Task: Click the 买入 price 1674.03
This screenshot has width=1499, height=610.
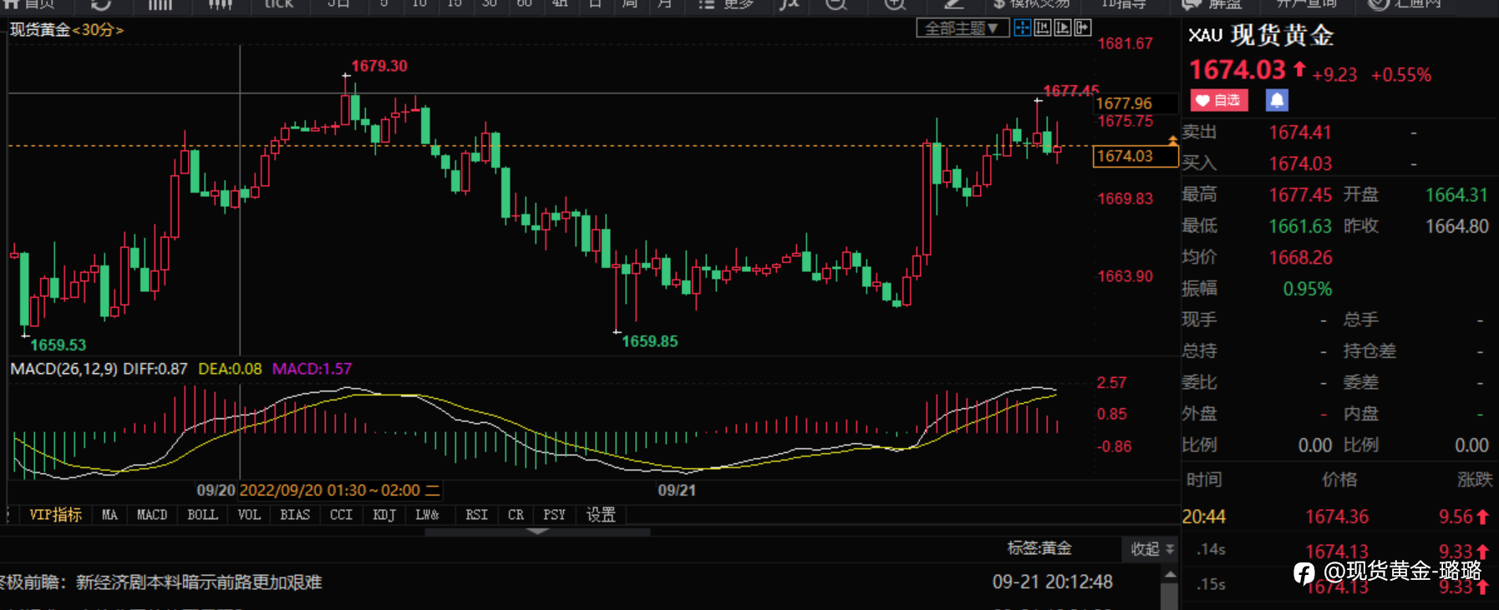Action: click(1300, 164)
